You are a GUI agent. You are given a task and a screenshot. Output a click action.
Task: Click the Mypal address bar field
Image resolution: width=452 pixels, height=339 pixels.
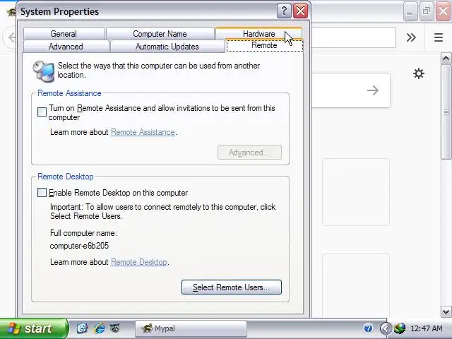pos(354,37)
